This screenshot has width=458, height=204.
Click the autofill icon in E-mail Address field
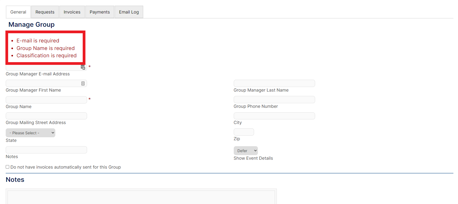click(x=83, y=67)
